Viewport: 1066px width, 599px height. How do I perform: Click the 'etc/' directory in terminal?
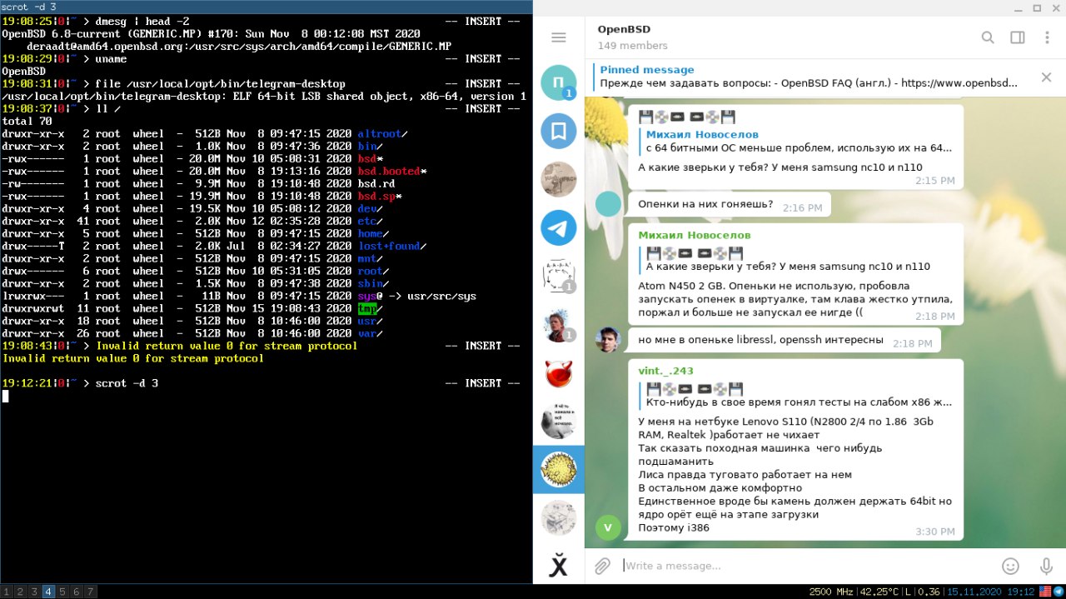click(x=370, y=221)
